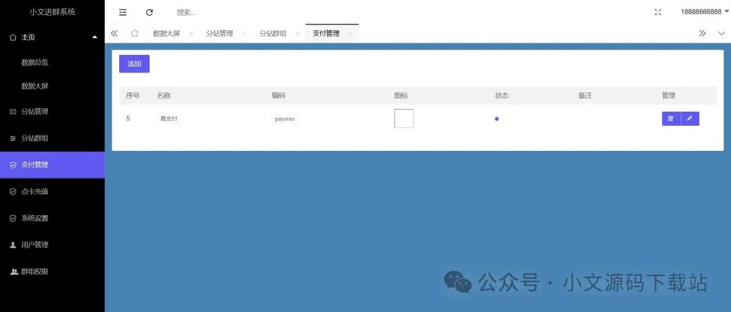This screenshot has height=312, width=731.
Task: Click the shield icon beside 支付管理
Action: click(13, 165)
